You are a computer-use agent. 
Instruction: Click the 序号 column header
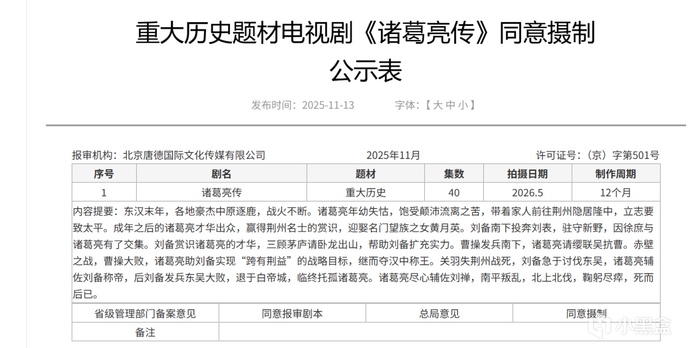click(x=104, y=174)
